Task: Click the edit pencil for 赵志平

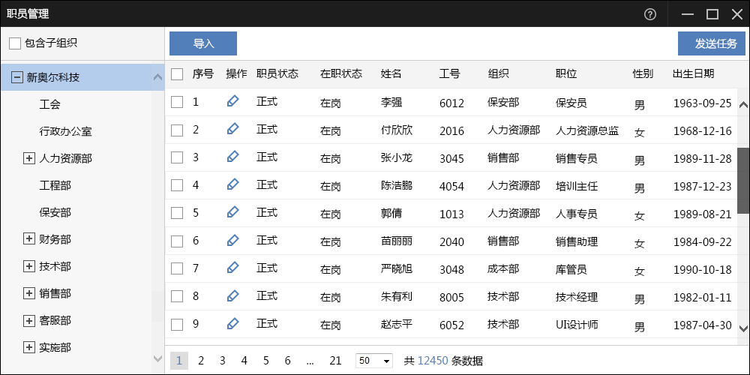Action: tap(232, 324)
